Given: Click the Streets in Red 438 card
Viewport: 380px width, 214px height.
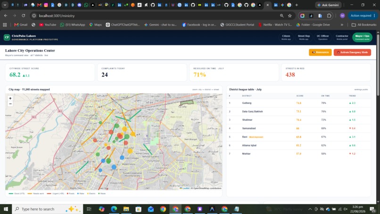Looking at the screenshot, I should pyautogui.click(x=326, y=72).
